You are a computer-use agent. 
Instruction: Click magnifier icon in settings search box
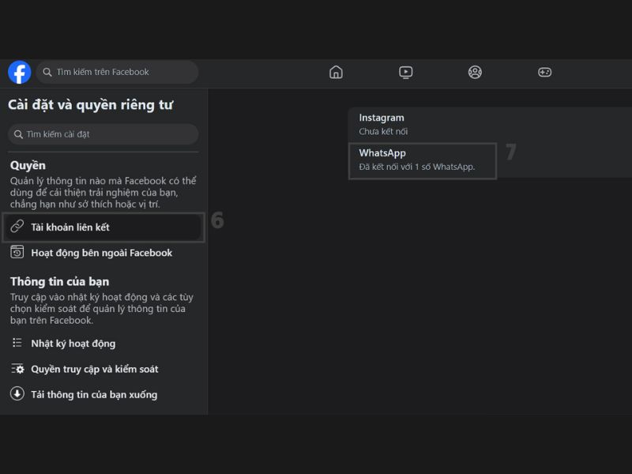(x=18, y=134)
